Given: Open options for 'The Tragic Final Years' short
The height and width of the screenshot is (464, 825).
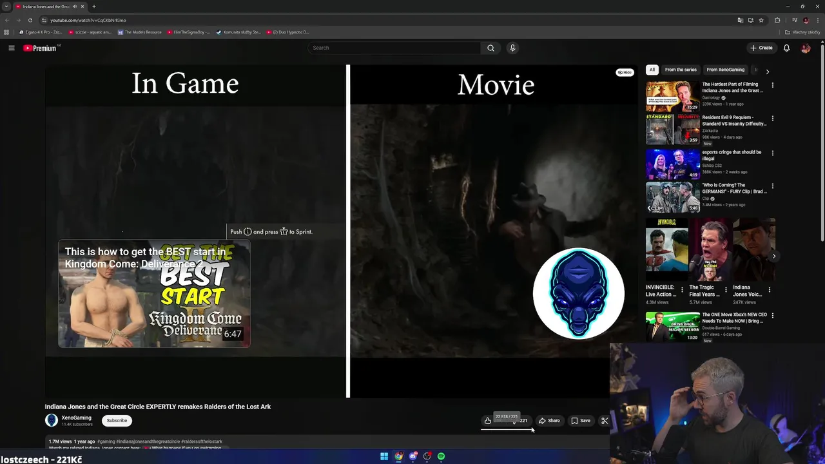Looking at the screenshot, I should coord(726,290).
